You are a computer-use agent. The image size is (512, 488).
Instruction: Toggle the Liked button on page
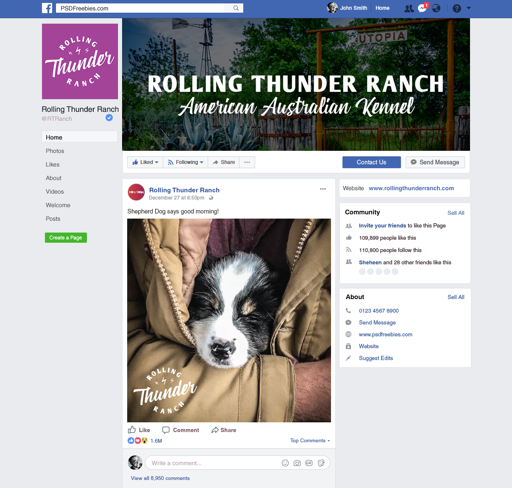point(145,162)
